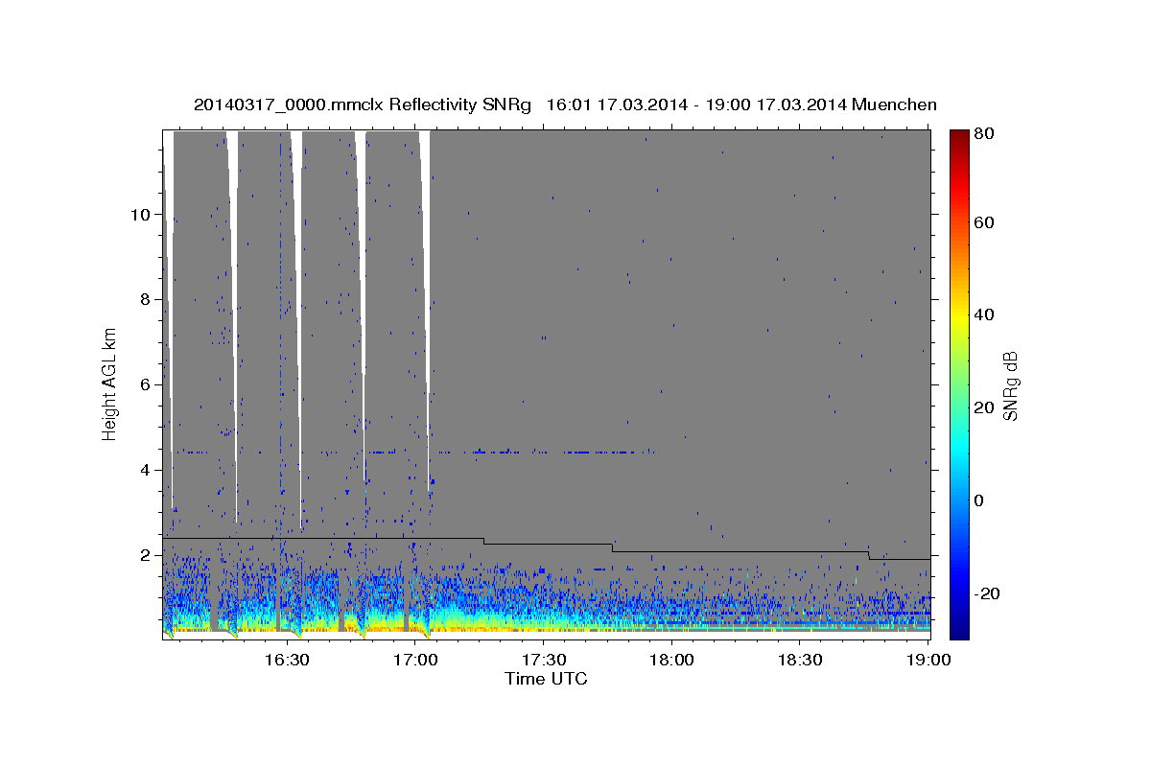Screen dimensions: 1151x767
Task: Click the 18:00 time tick label
Action: pyautogui.click(x=672, y=660)
